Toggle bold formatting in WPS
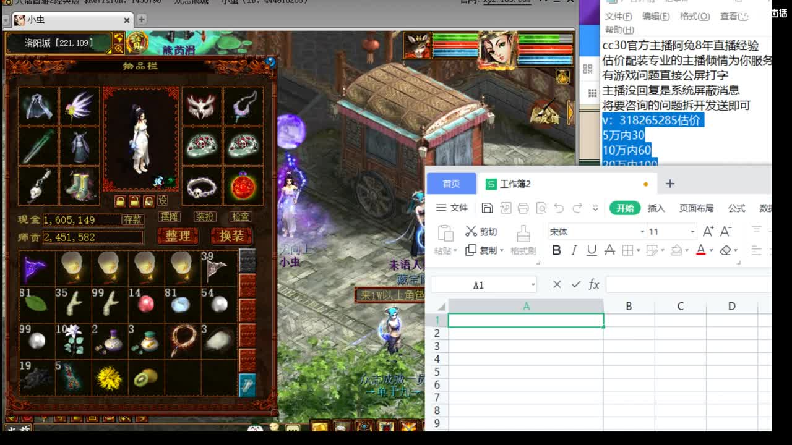The image size is (792, 445). coord(556,250)
